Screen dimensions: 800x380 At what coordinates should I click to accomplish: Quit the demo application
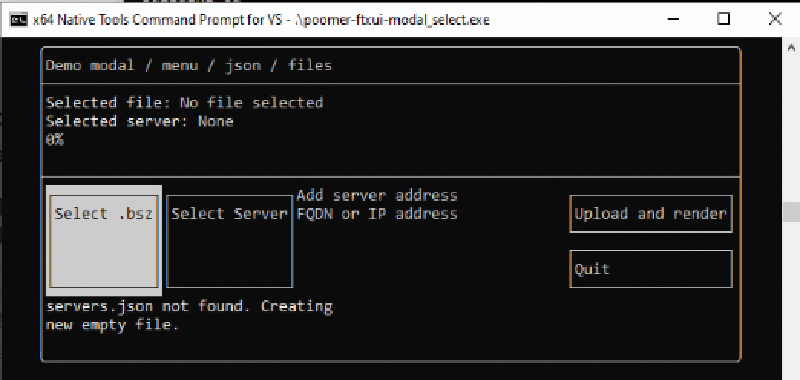pos(650,269)
